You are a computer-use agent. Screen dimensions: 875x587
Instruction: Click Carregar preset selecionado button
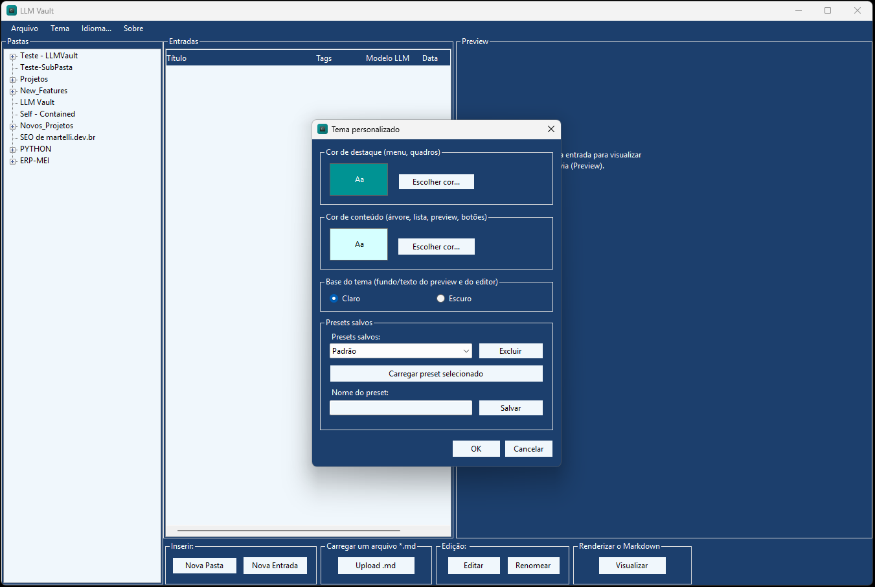point(436,374)
